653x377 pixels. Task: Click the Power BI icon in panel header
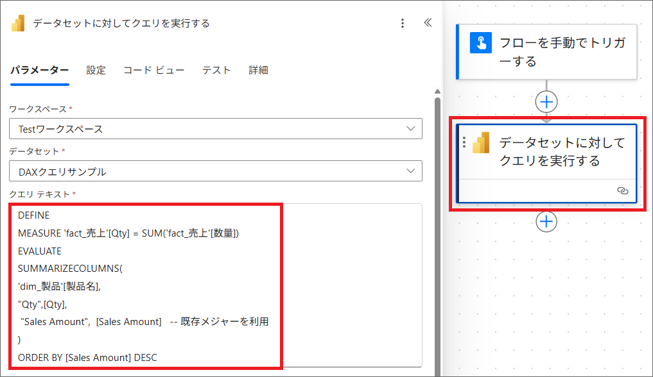(x=18, y=23)
